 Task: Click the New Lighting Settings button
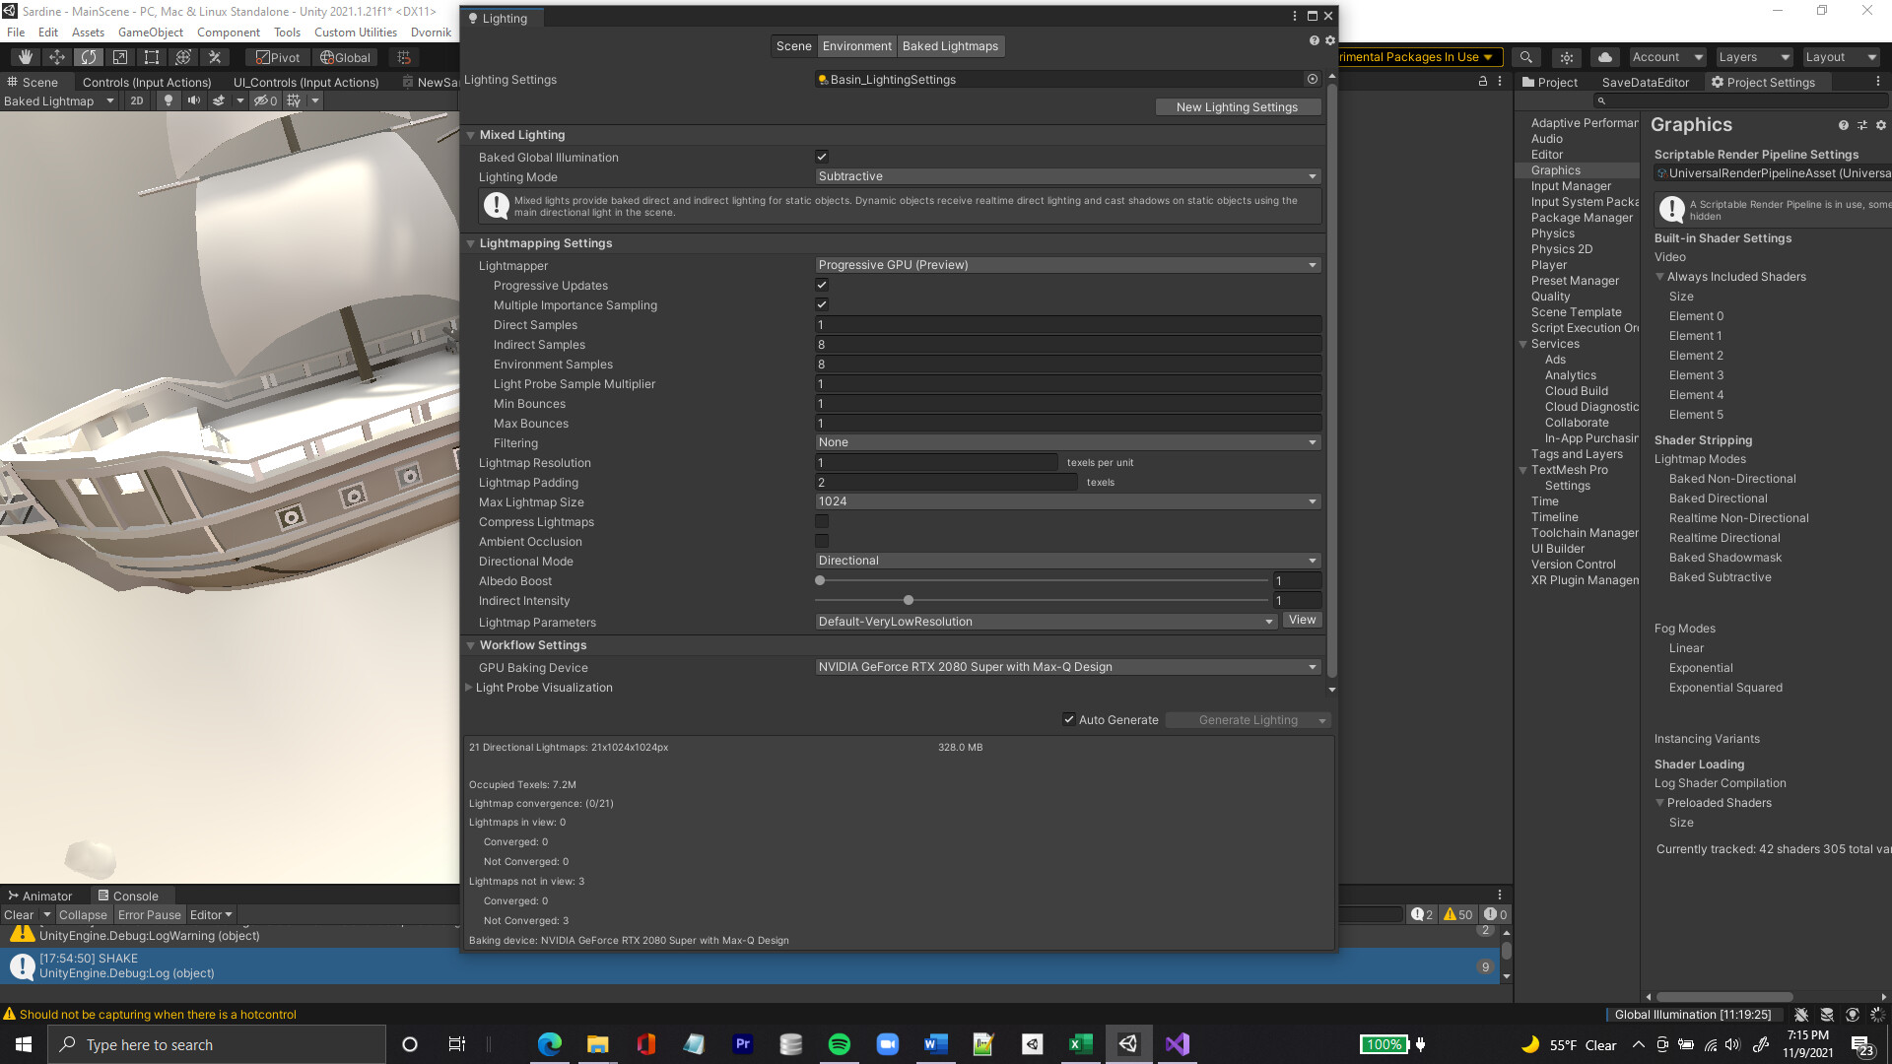tap(1238, 106)
